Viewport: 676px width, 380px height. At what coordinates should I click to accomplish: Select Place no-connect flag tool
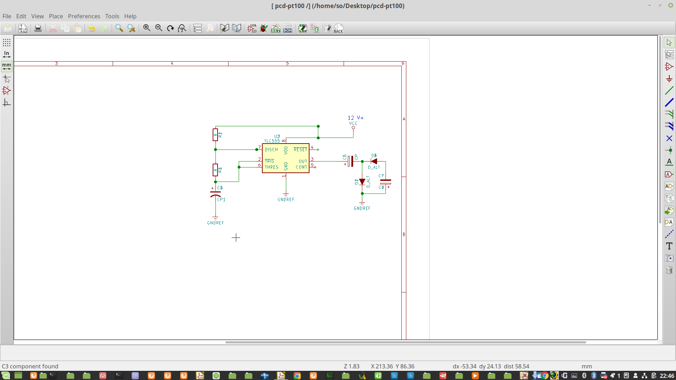pos(669,138)
